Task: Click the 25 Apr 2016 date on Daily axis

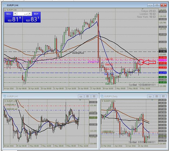Action: coord(143,146)
